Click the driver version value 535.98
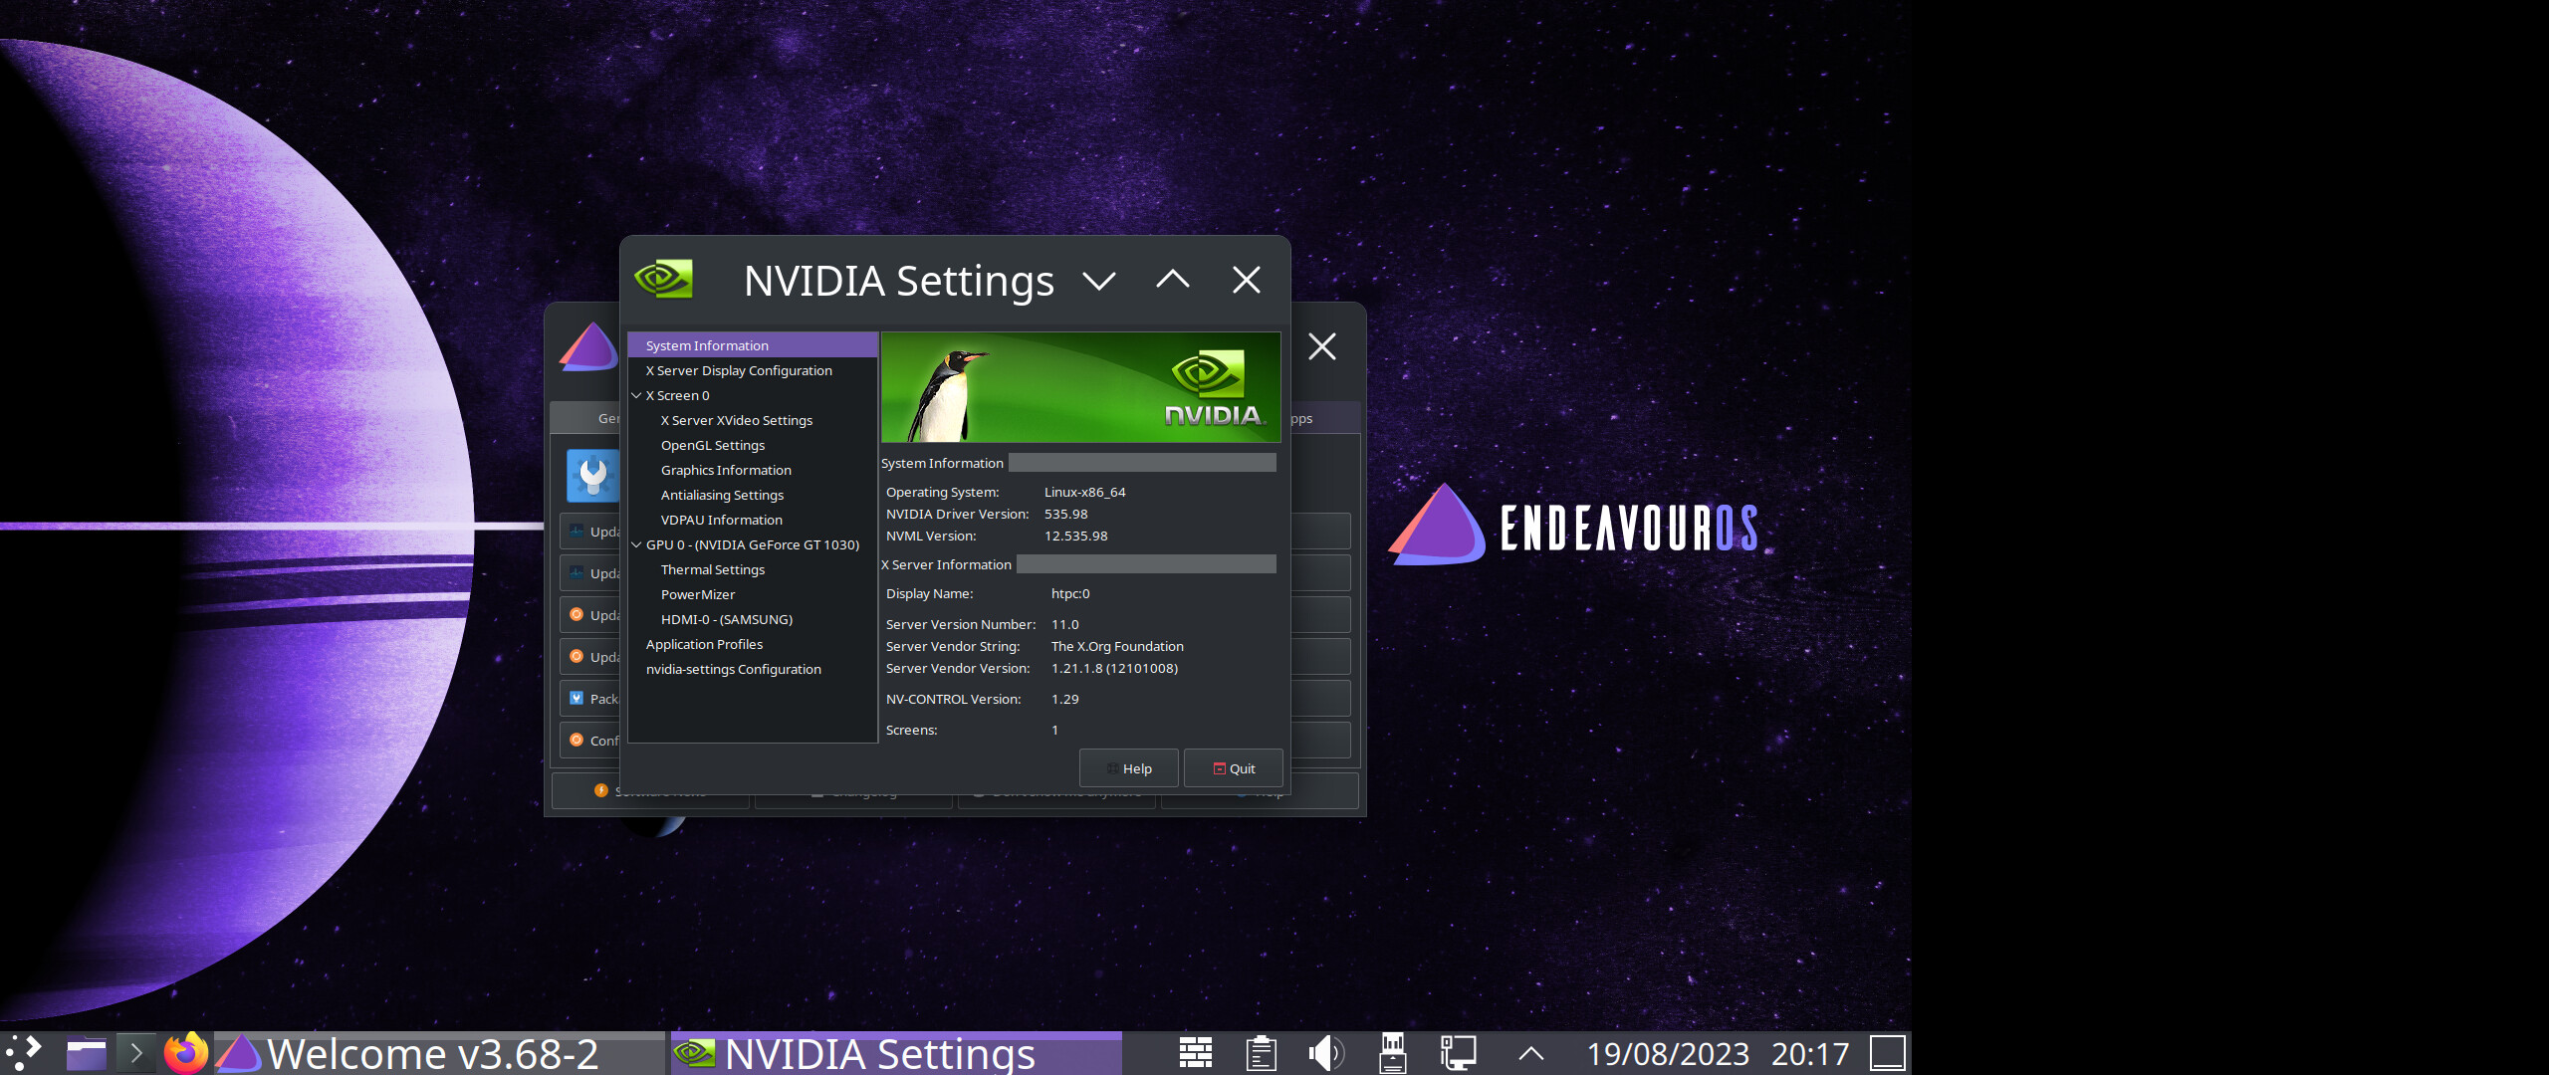The height and width of the screenshot is (1075, 2549). click(1065, 514)
